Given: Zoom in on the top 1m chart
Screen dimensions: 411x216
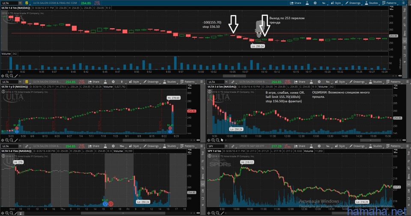Looking at the screenshot, I should (x=7, y=76).
